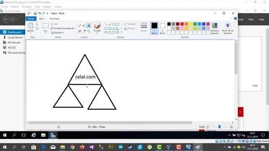Screen dimensions: 269x151
Task: Select Dashboard in Server Manager sidebar
Action: pos(13,32)
